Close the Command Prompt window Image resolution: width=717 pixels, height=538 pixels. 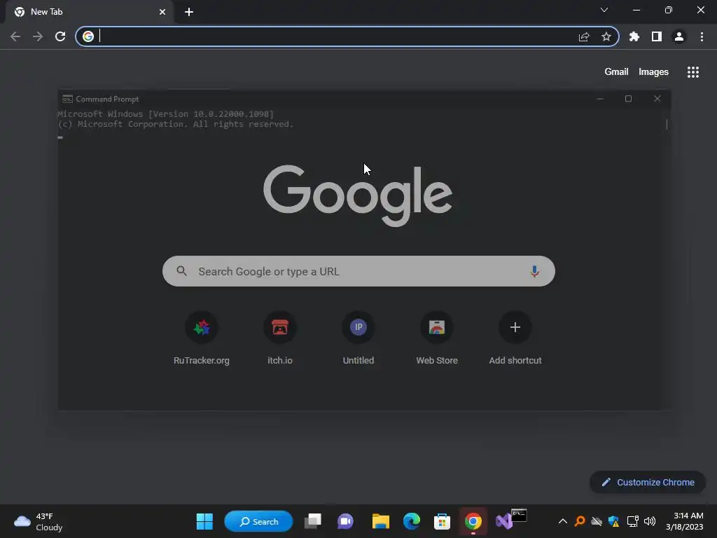coord(657,99)
